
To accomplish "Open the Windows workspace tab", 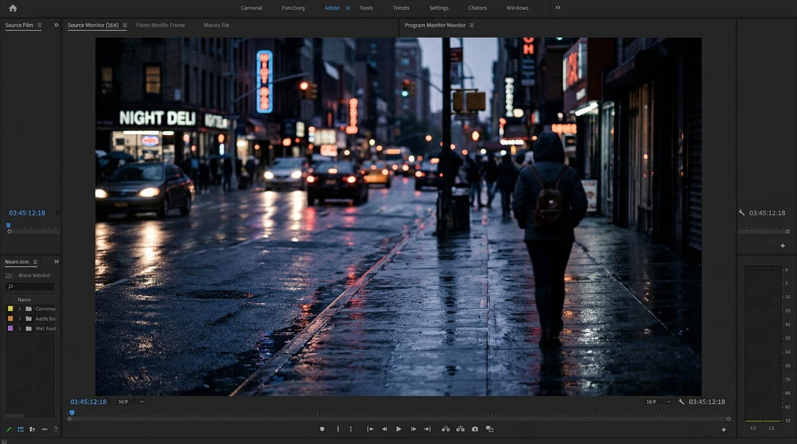I will [x=517, y=8].
